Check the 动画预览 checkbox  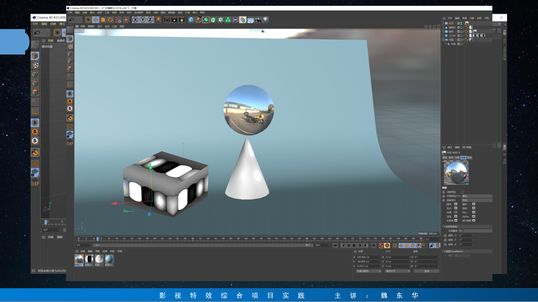(462, 192)
